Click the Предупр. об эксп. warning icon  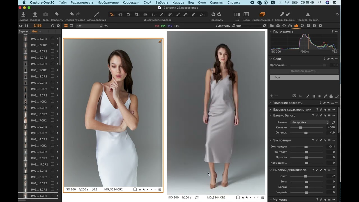coord(308,14)
